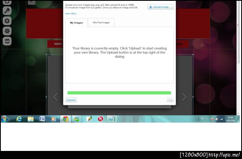This screenshot has width=242, height=159.
Task: Open Windows Live Messenger from the taskbar
Action: 76,119
